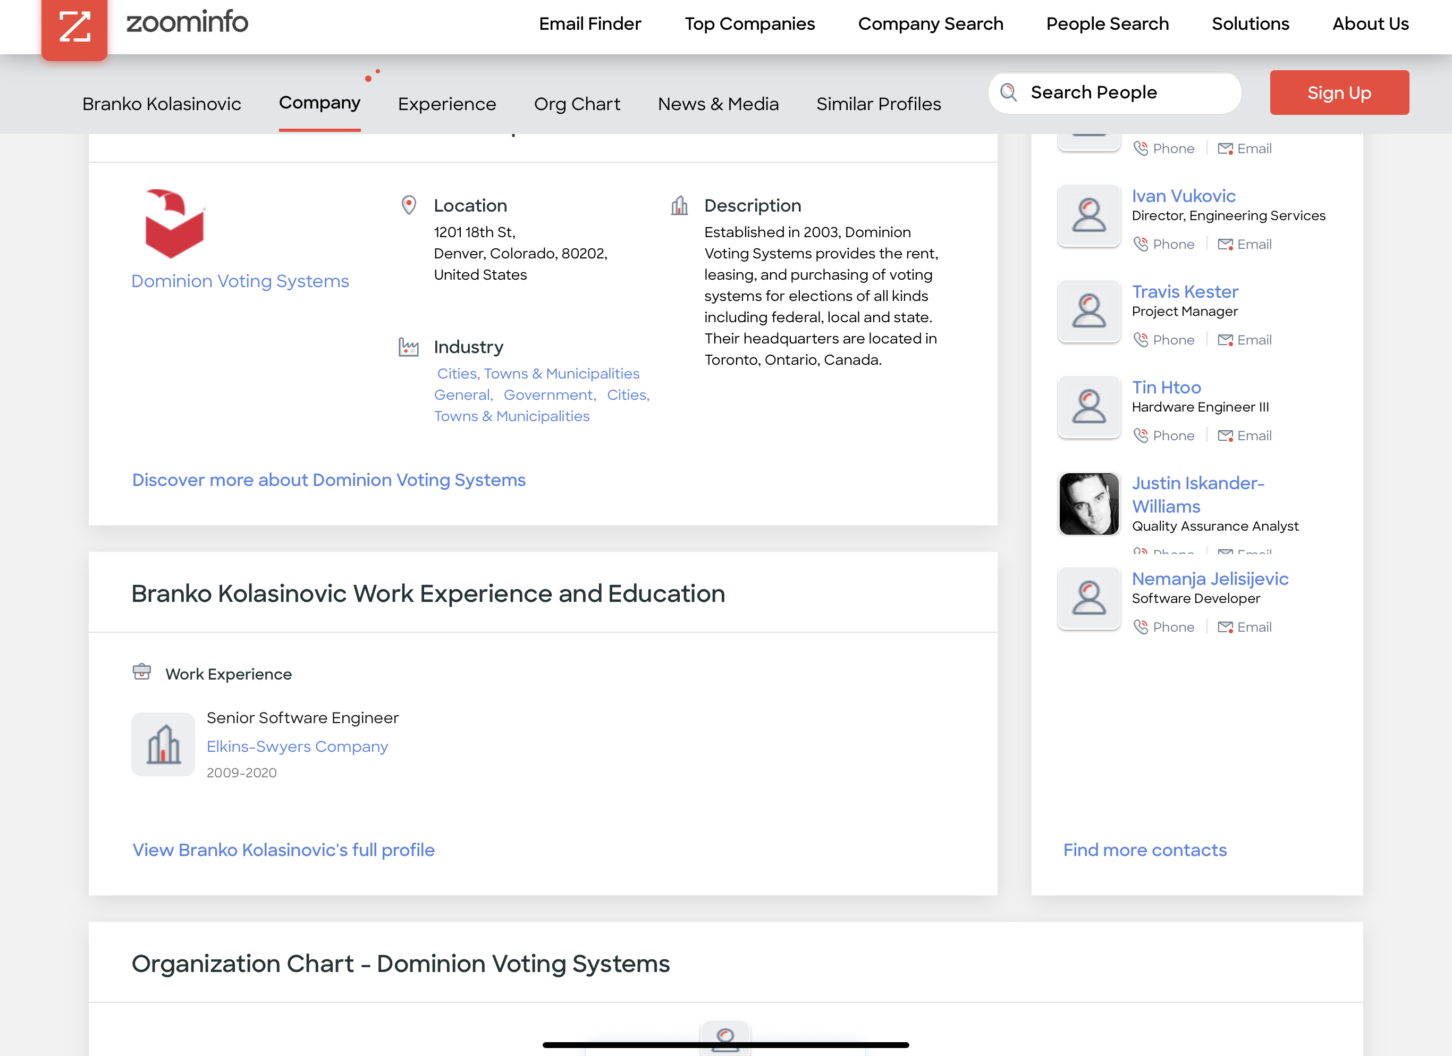The image size is (1452, 1056).
Task: Open Solutions menu item
Action: point(1251,24)
